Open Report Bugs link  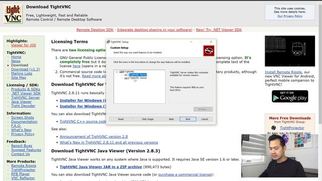click(22, 146)
